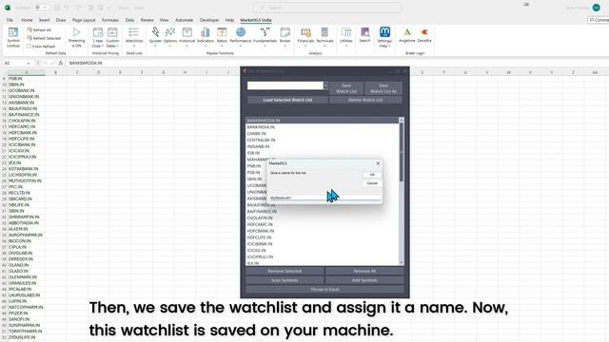Close the MarketXLS name prompt dialog
Image resolution: width=609 pixels, height=342 pixels.
[x=378, y=163]
